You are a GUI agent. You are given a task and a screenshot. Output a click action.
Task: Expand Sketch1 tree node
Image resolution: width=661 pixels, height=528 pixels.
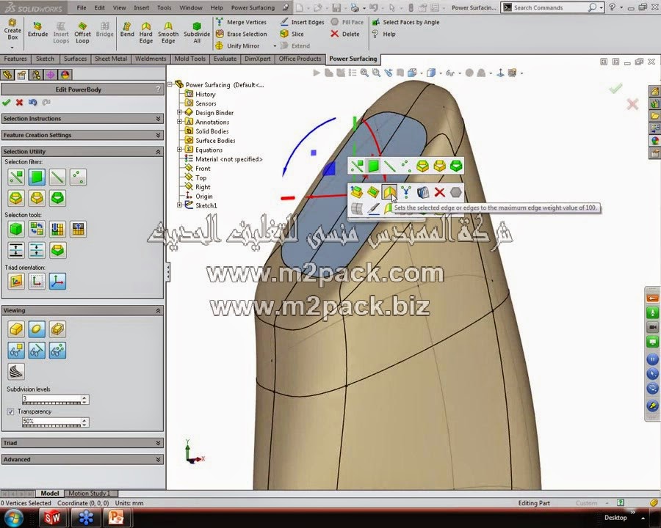180,205
